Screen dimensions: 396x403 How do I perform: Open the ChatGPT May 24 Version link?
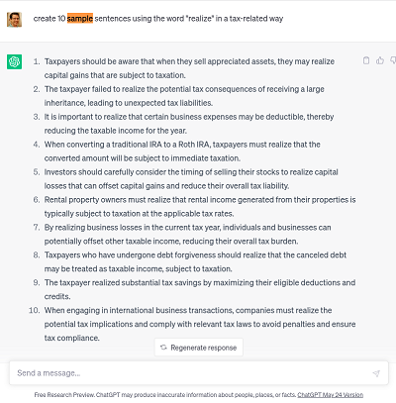(331, 395)
